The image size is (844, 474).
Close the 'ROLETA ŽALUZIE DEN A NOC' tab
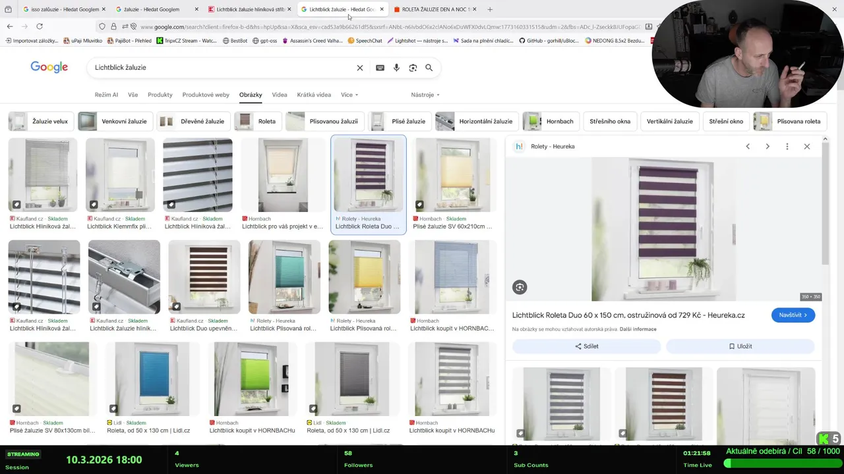pyautogui.click(x=475, y=9)
